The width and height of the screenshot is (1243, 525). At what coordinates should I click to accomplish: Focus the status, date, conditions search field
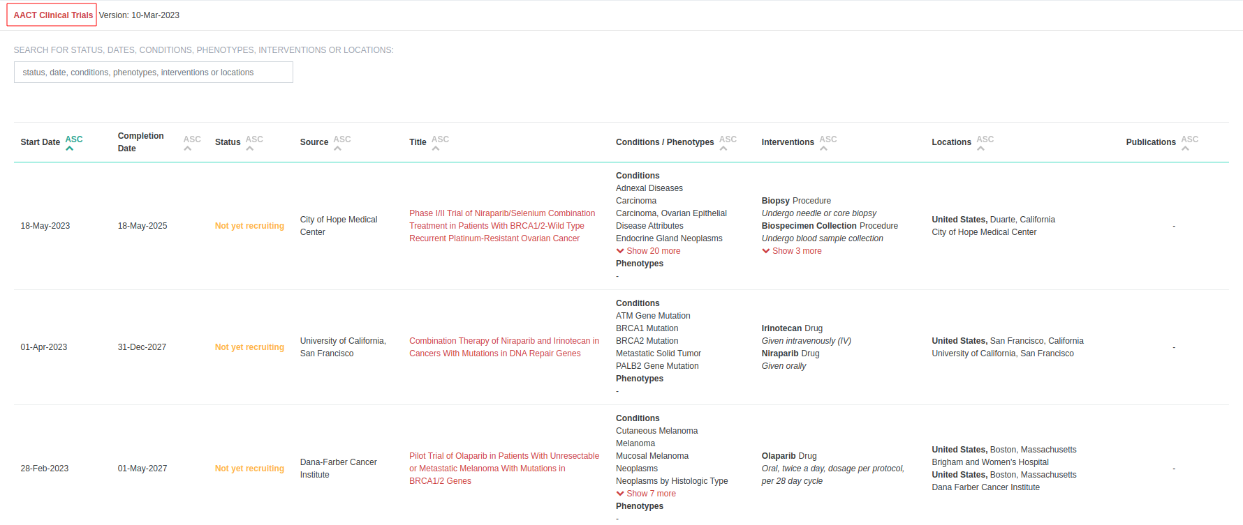154,73
